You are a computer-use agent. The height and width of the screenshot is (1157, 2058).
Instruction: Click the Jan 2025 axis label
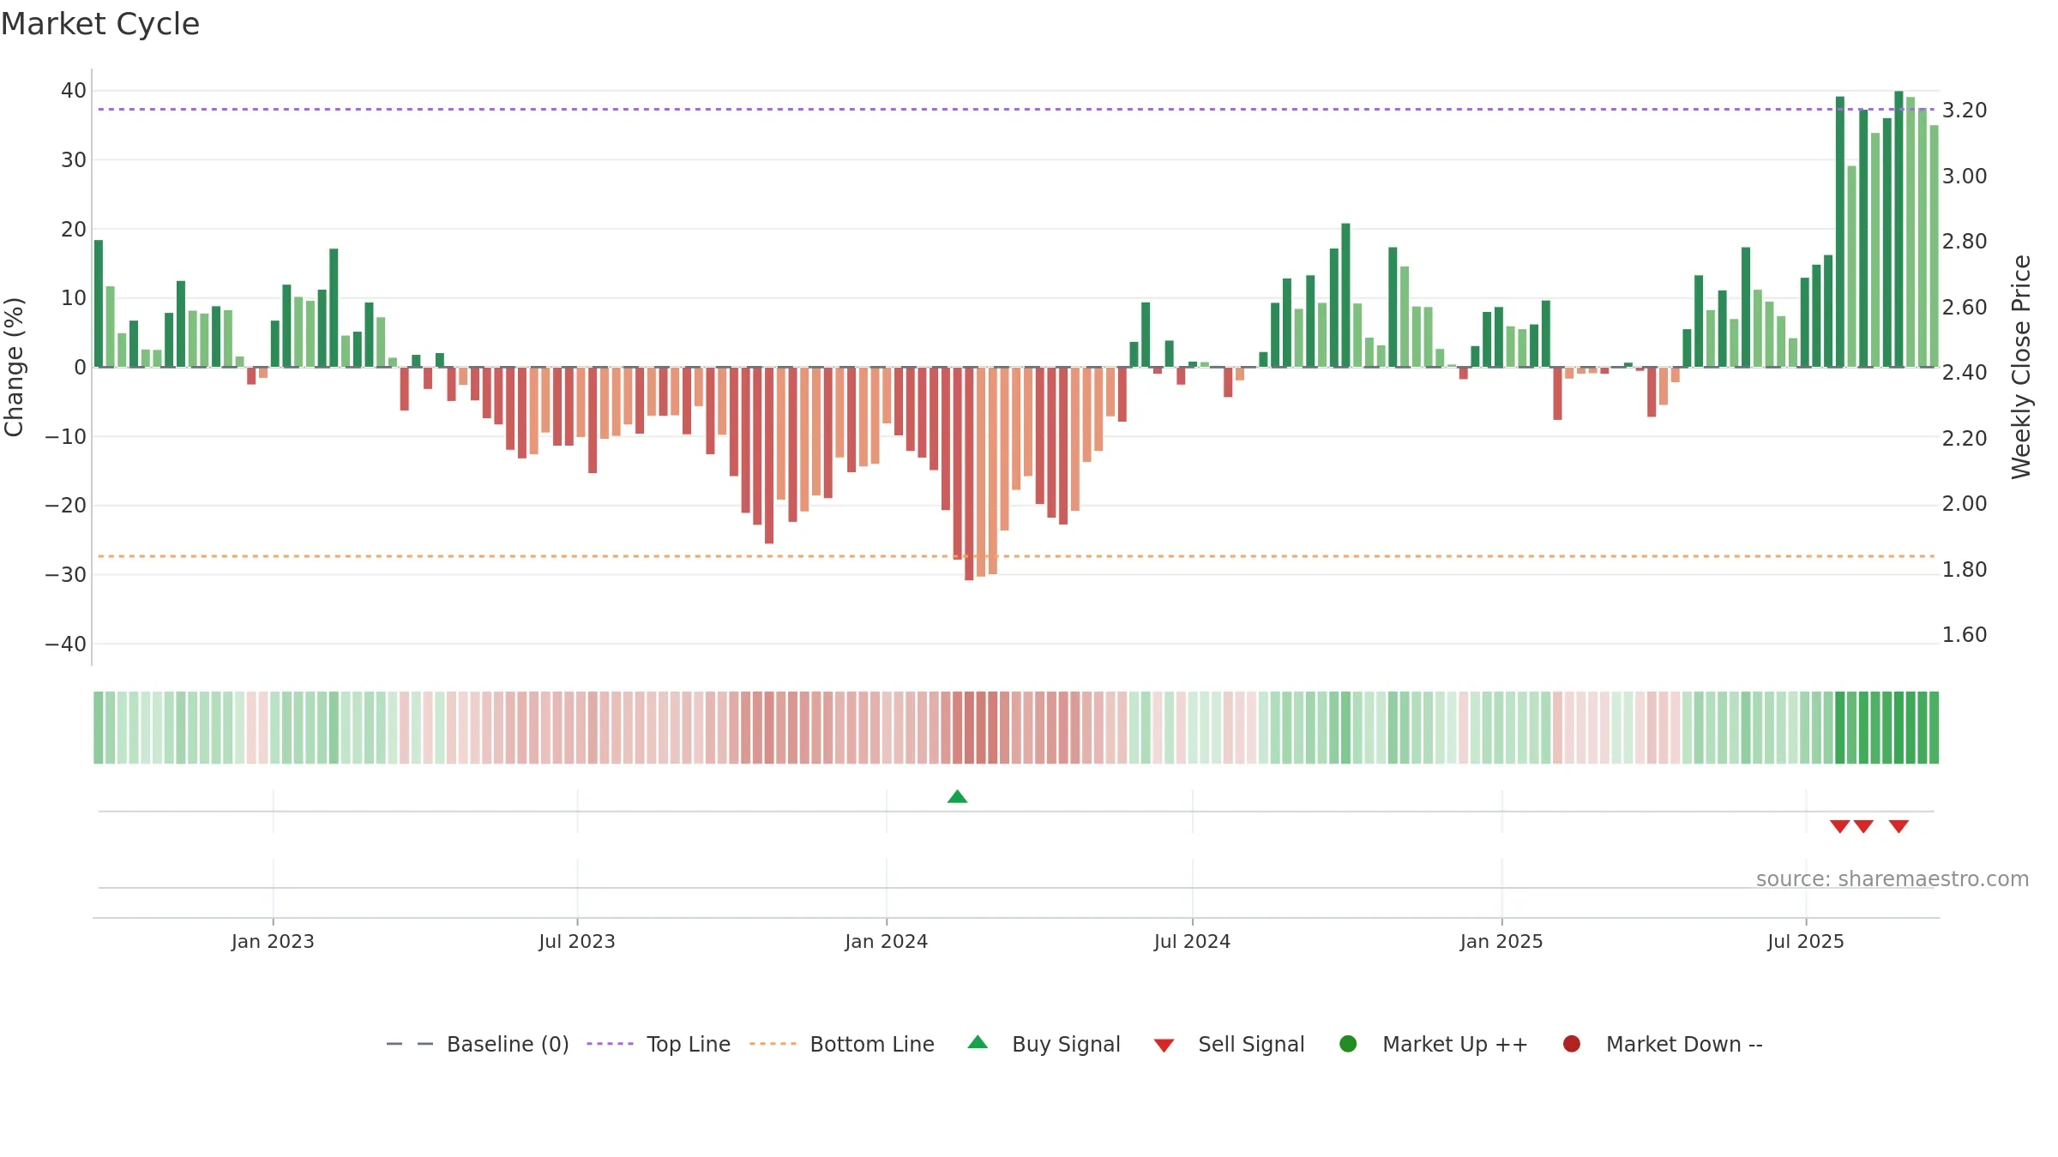click(x=1501, y=942)
